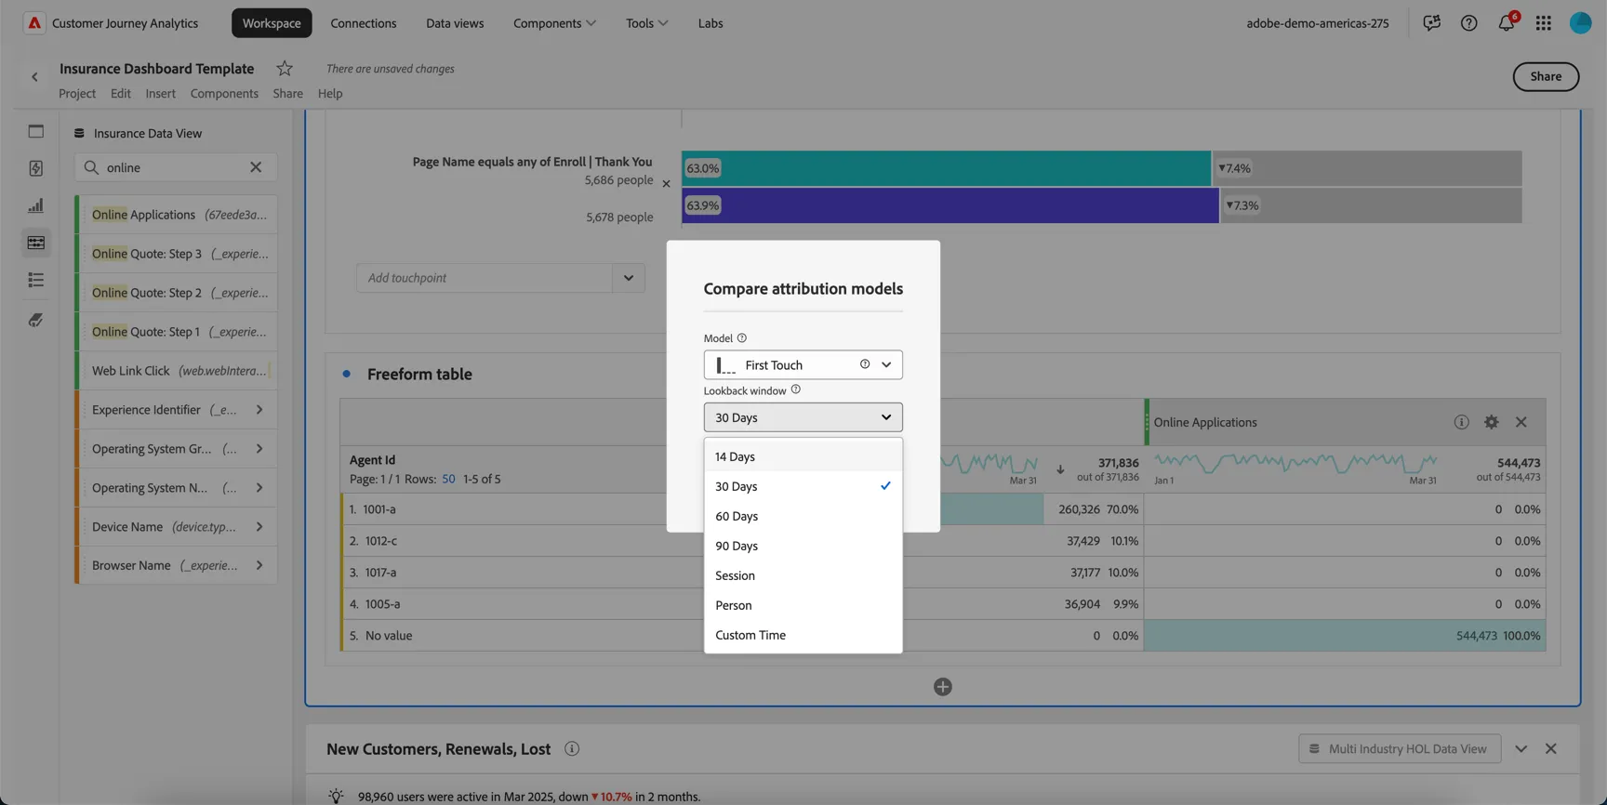Click the teal 63.0% fallout bar
1607x805 pixels.
tap(947, 168)
